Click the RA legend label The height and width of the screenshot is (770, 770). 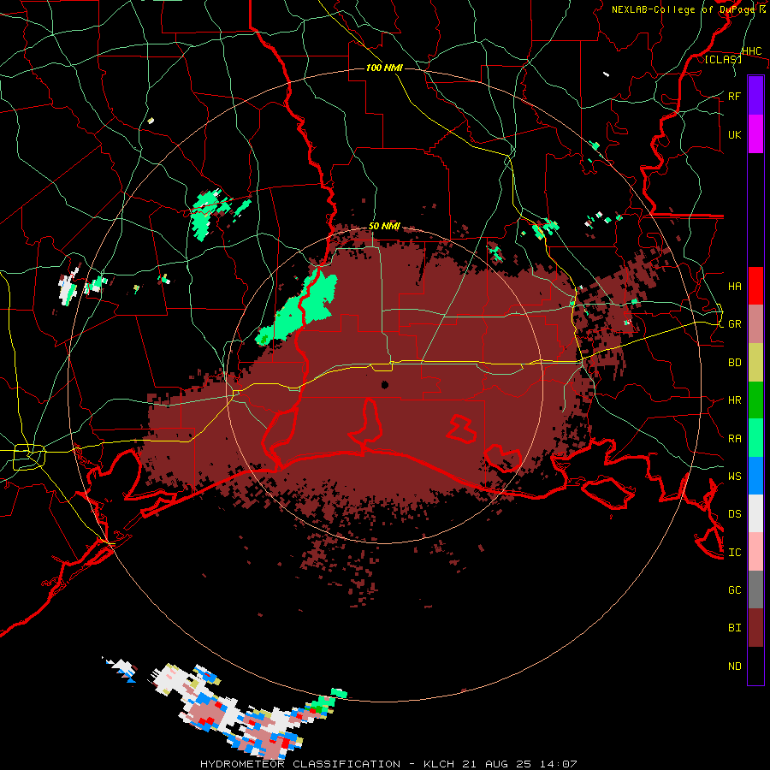[734, 439]
